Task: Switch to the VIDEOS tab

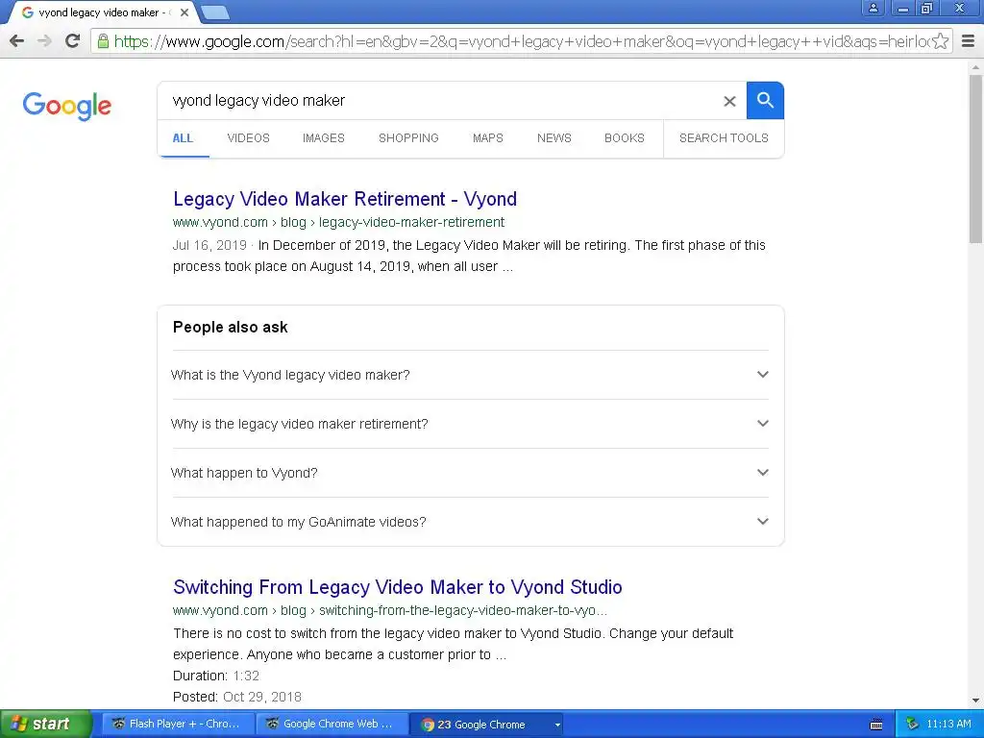Action: 249,138
